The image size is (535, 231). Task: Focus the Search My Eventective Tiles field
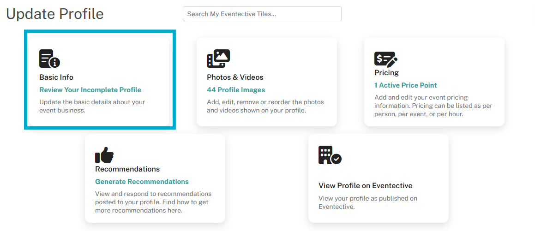262,14
